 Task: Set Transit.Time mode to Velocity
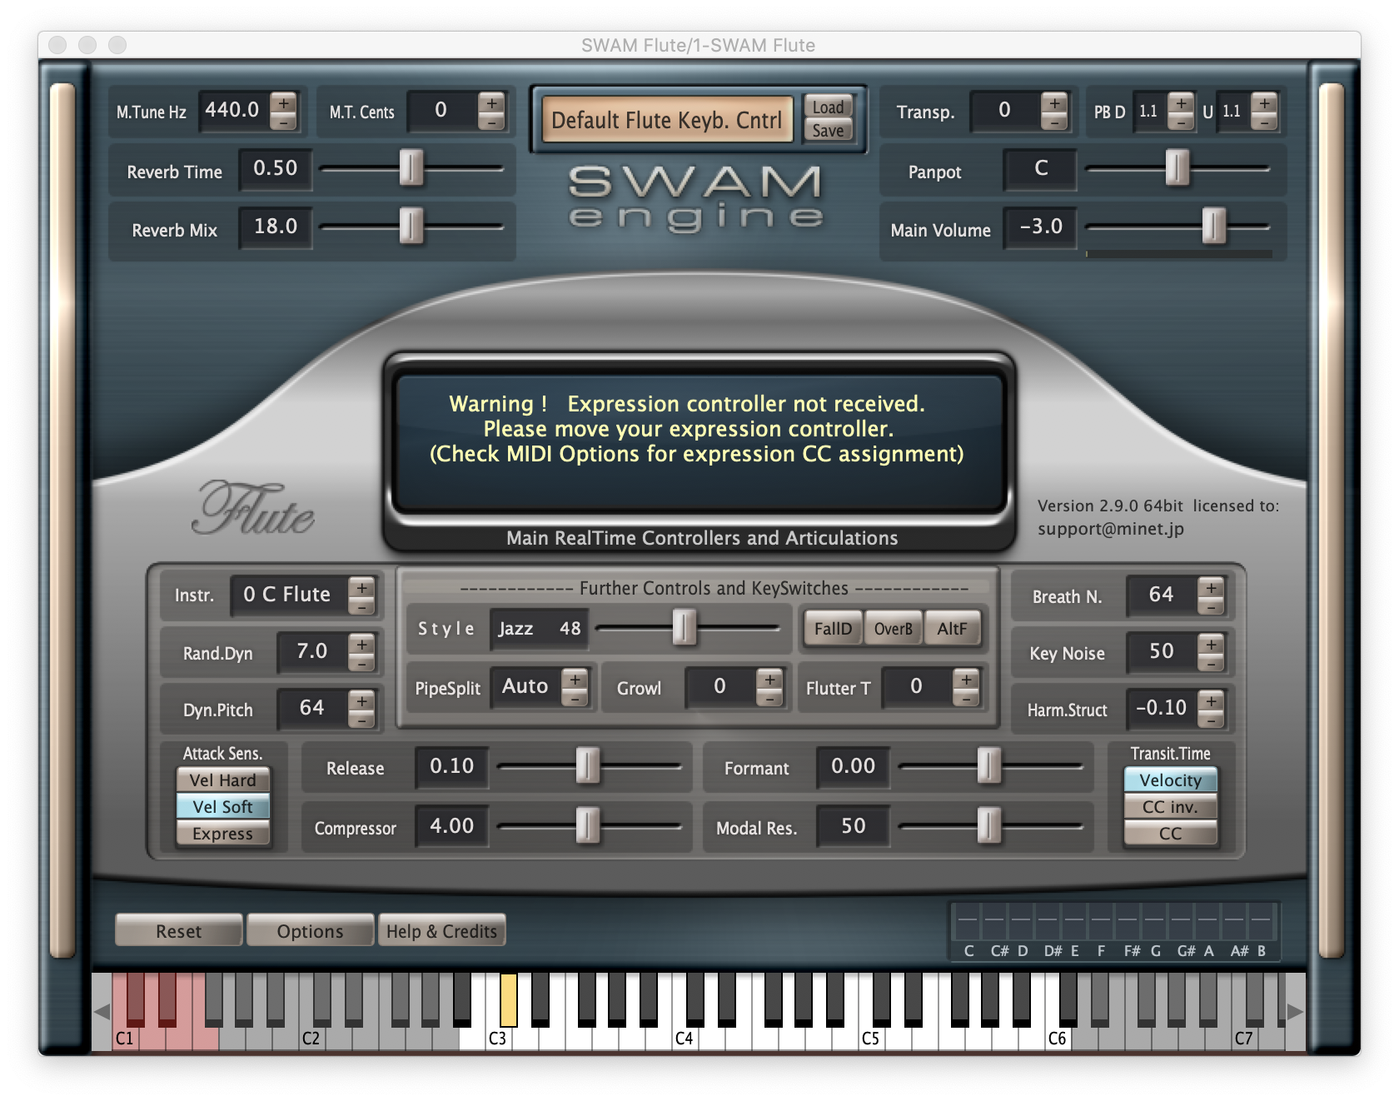(x=1170, y=780)
